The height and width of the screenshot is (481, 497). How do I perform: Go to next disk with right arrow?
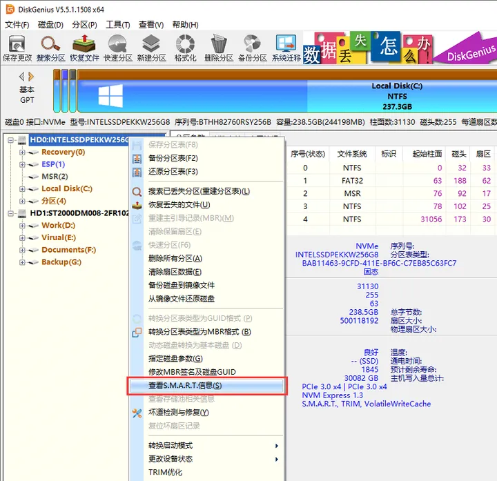(31, 77)
